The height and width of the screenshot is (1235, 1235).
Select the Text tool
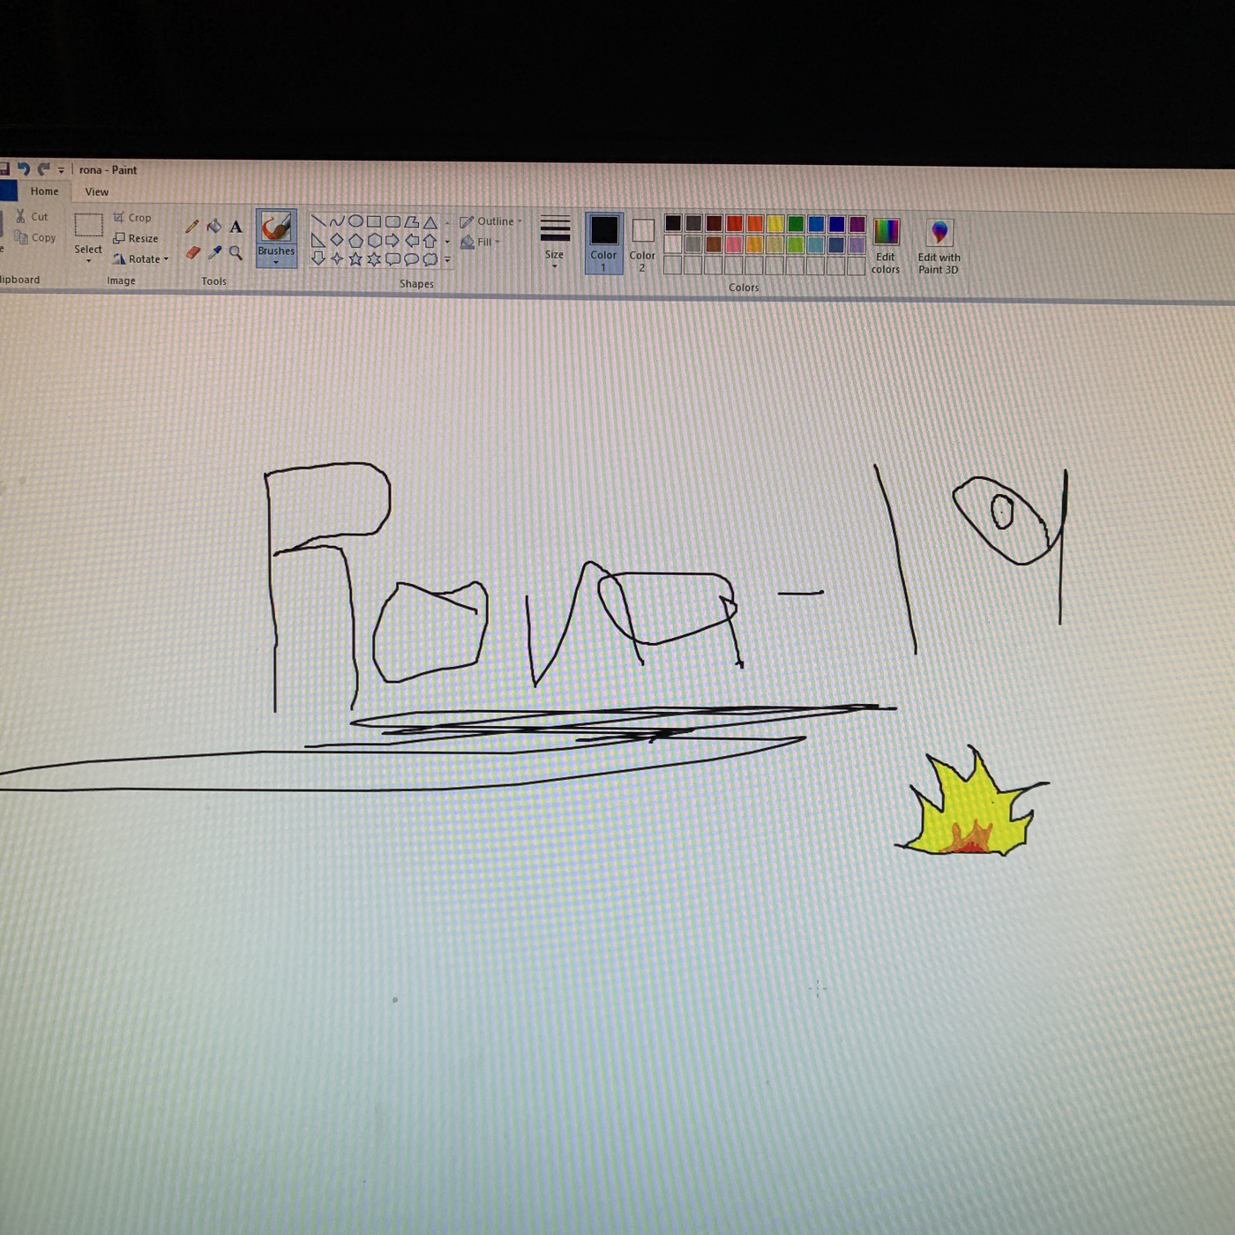[236, 227]
